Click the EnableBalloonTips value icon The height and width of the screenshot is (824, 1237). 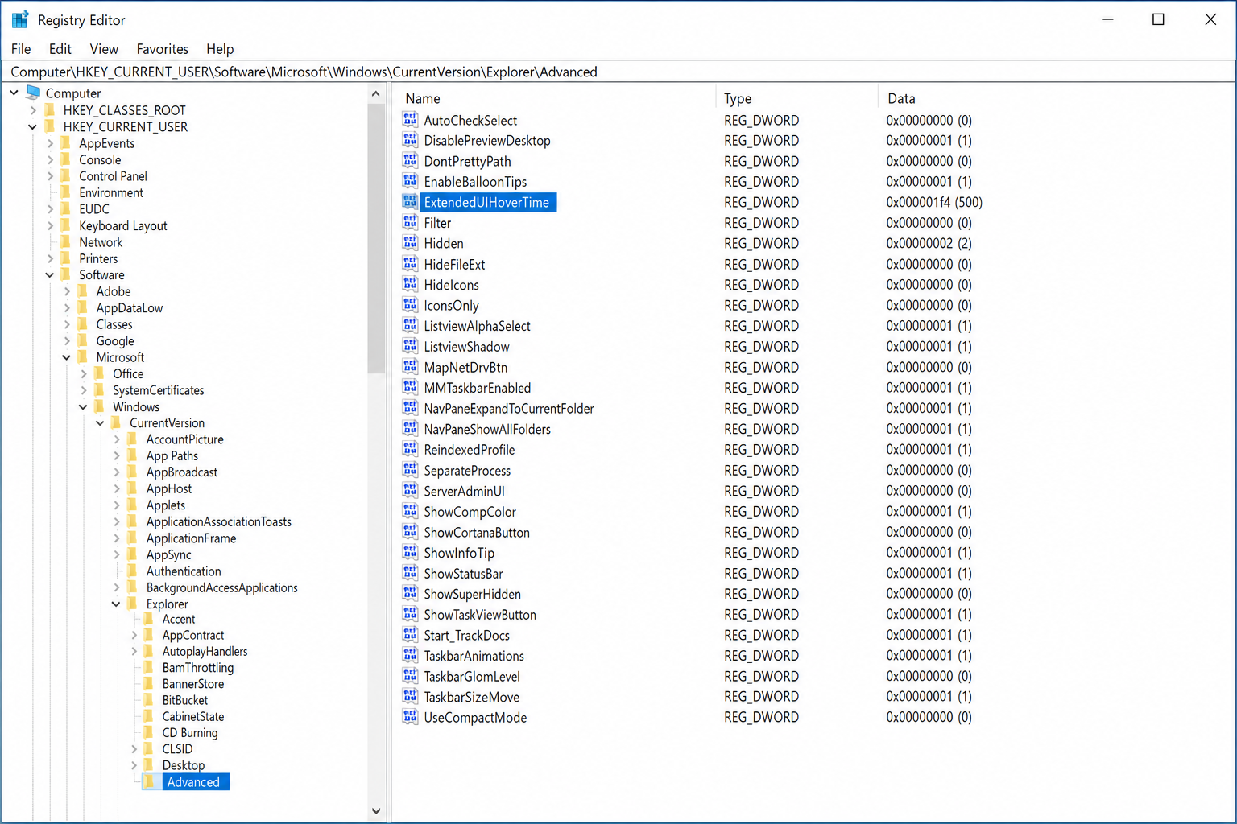410,182
